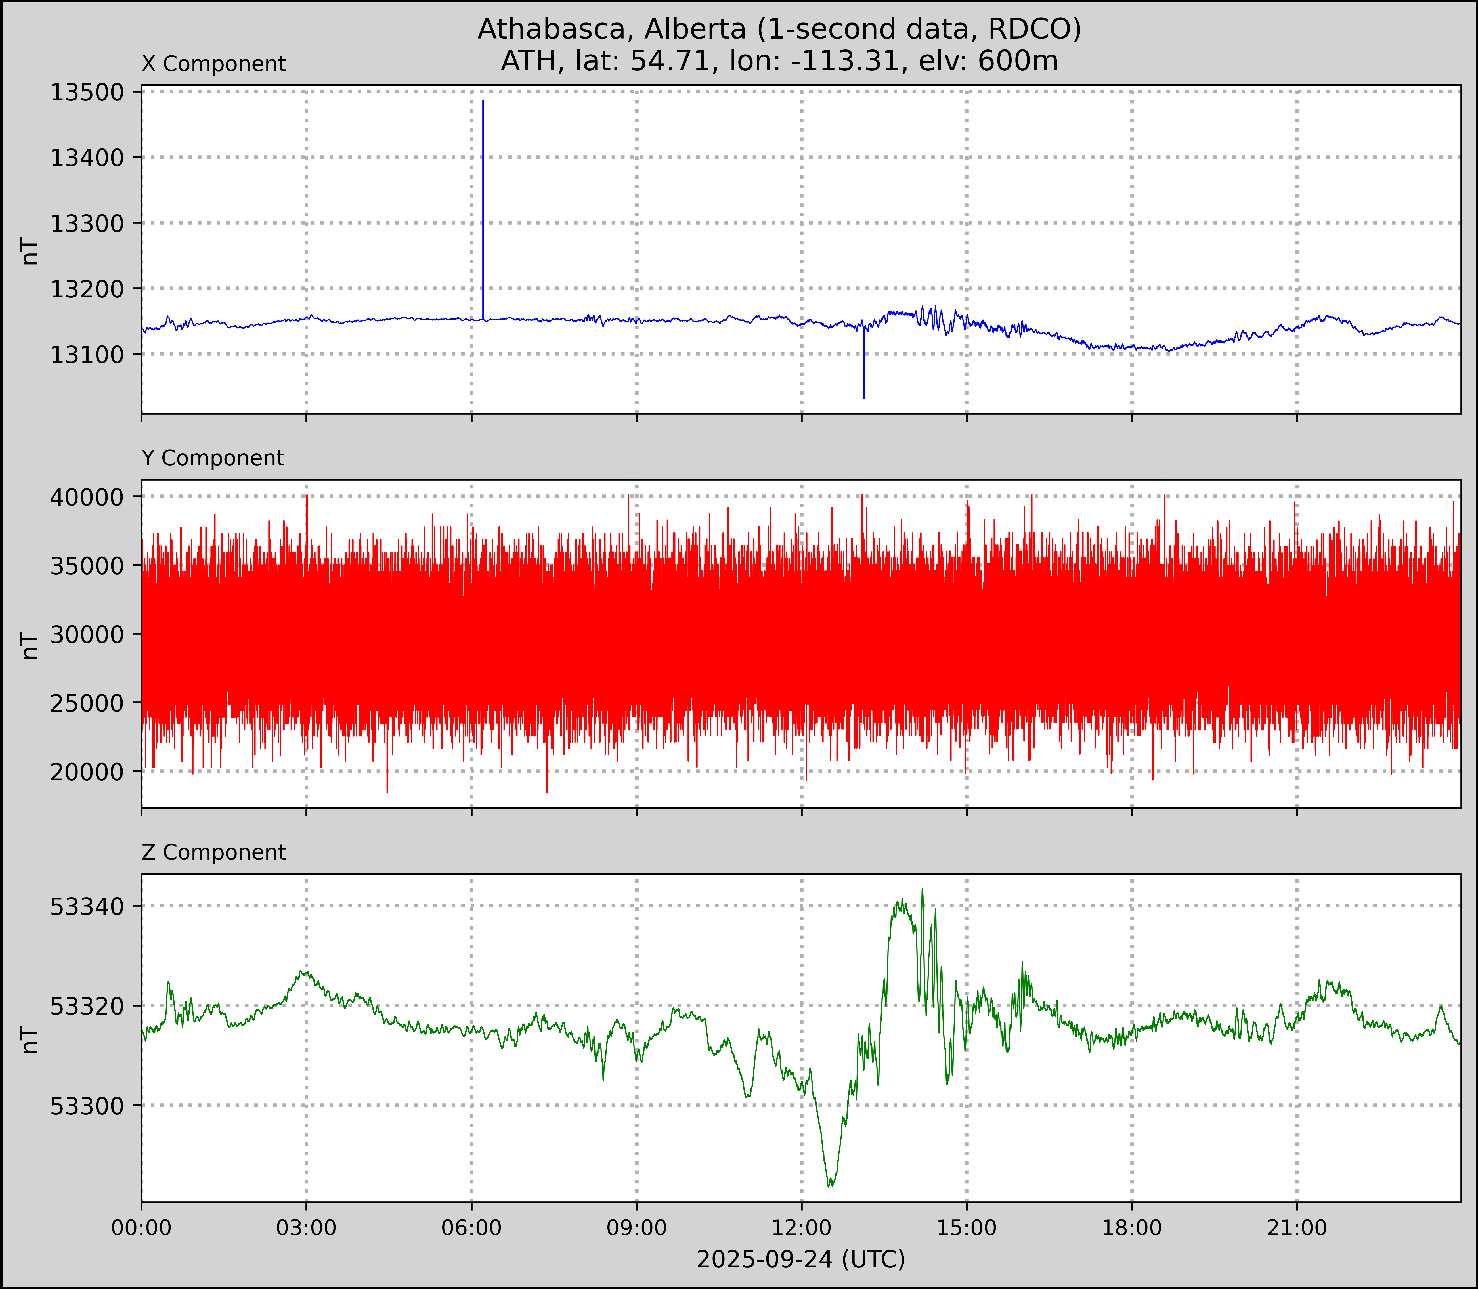The width and height of the screenshot is (1478, 1289).
Task: Click the 12:00 time axis label
Action: 802,1228
